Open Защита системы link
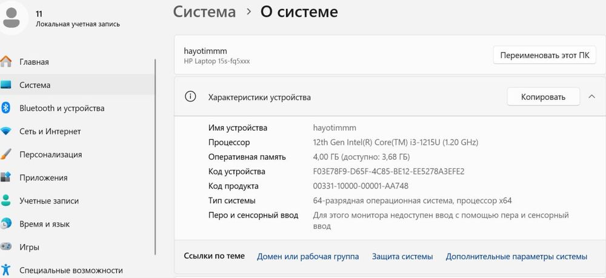Screen dimensions: 606x278 coord(402,256)
